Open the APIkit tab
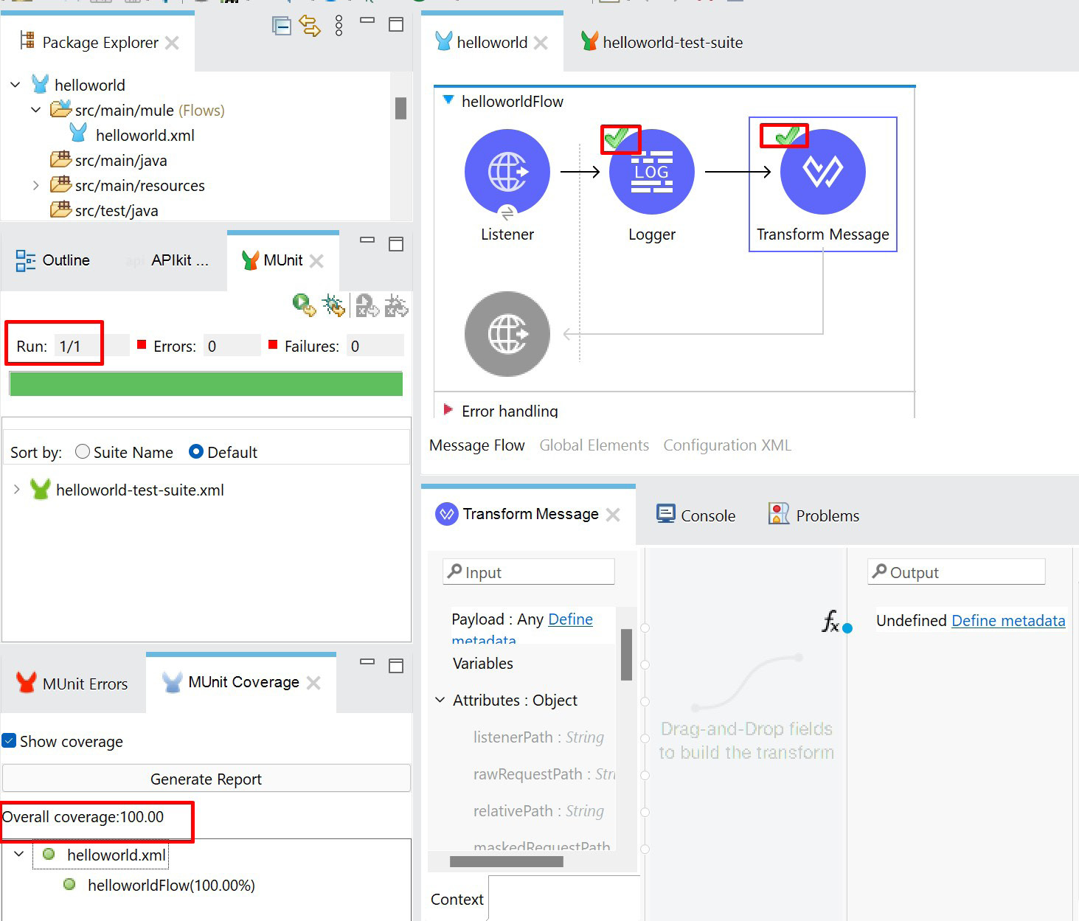Image resolution: width=1079 pixels, height=921 pixels. tap(180, 260)
